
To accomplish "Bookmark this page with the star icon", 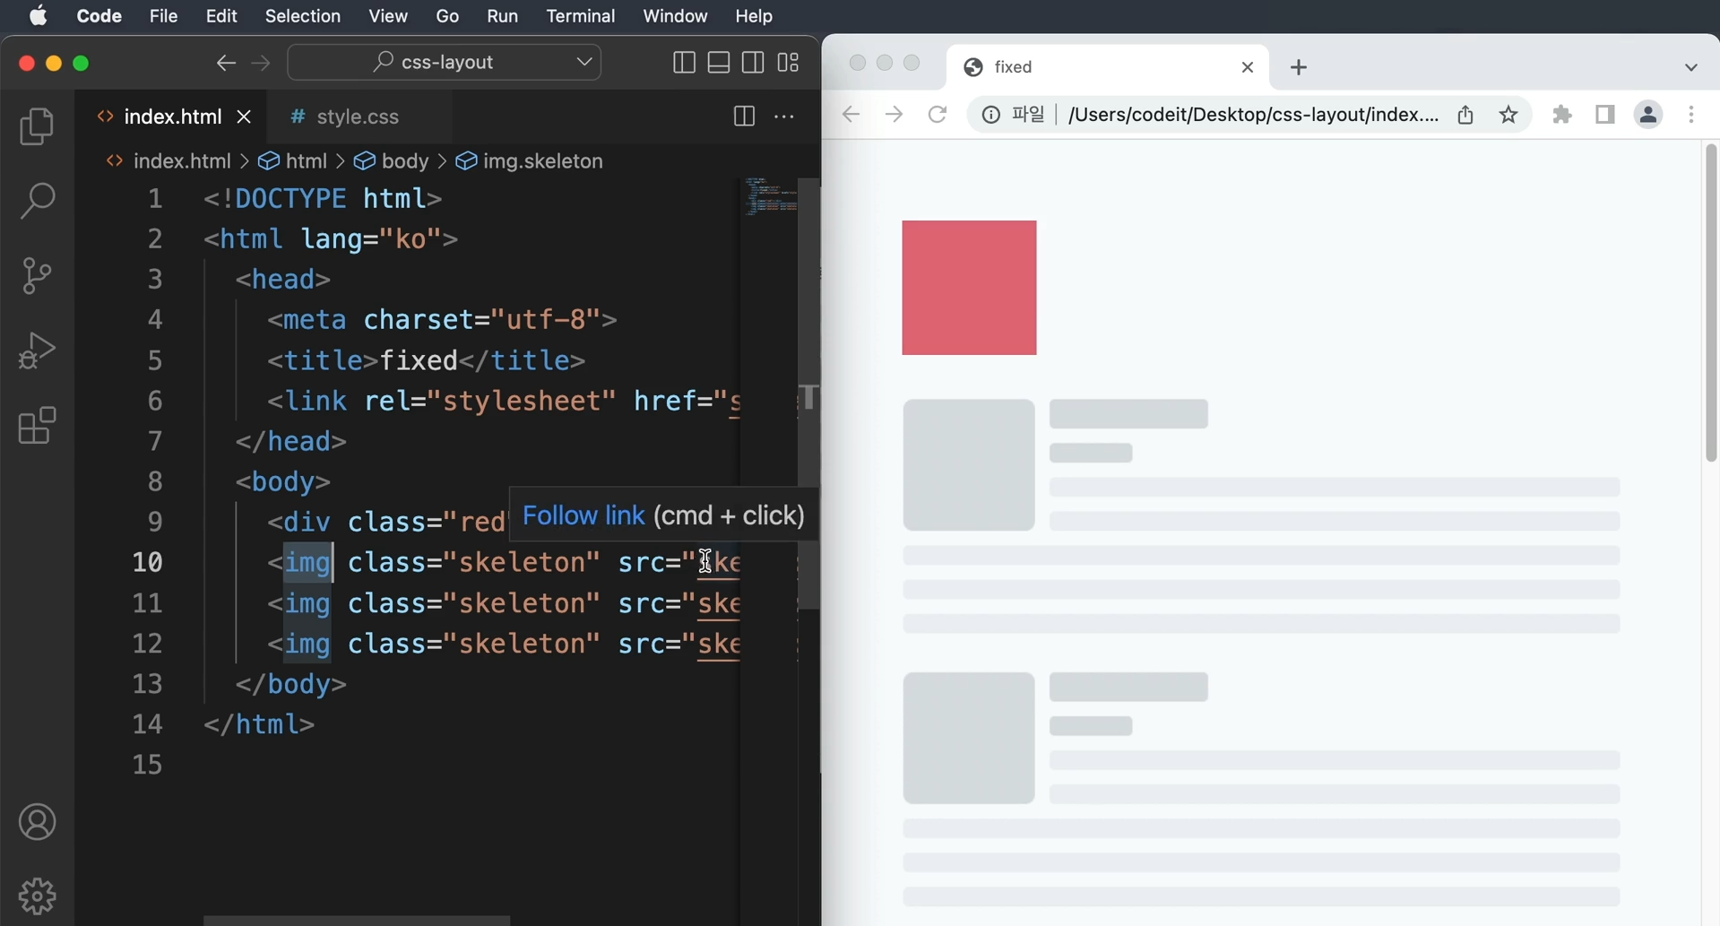I will [1509, 115].
